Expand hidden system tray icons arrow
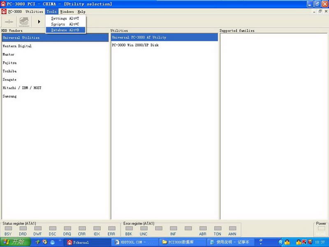Viewport: 329px width, 247px height. (280, 242)
